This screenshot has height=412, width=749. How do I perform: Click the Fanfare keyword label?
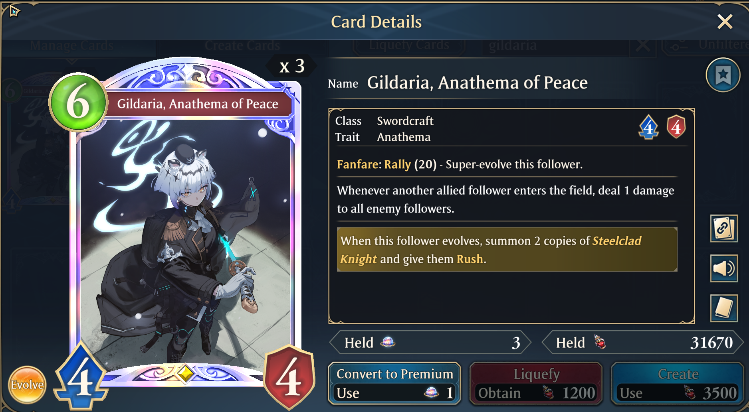tap(359, 164)
